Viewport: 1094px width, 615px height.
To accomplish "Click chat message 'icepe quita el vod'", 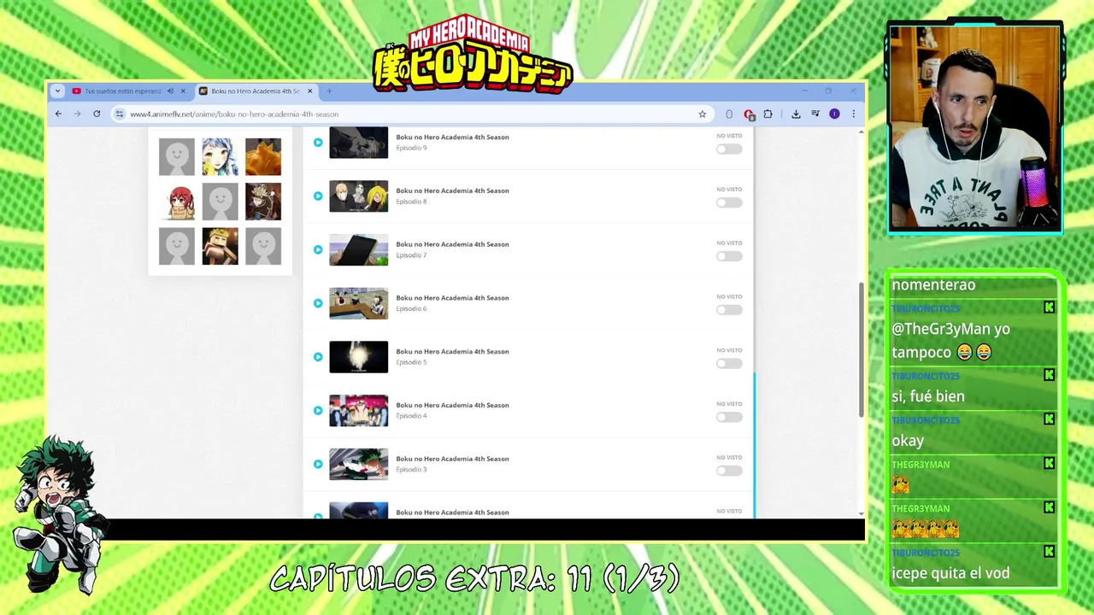I will point(950,573).
